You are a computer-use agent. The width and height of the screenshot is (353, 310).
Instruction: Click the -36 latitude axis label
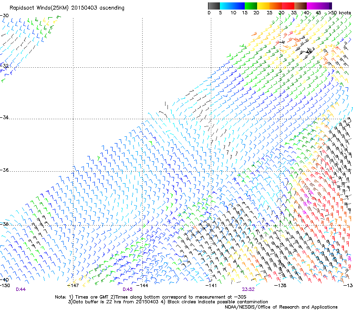tap(4, 170)
